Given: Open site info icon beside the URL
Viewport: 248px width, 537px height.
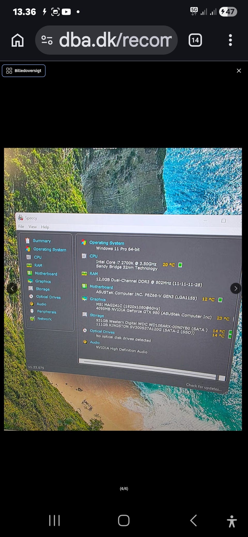Looking at the screenshot, I should coord(47,40).
